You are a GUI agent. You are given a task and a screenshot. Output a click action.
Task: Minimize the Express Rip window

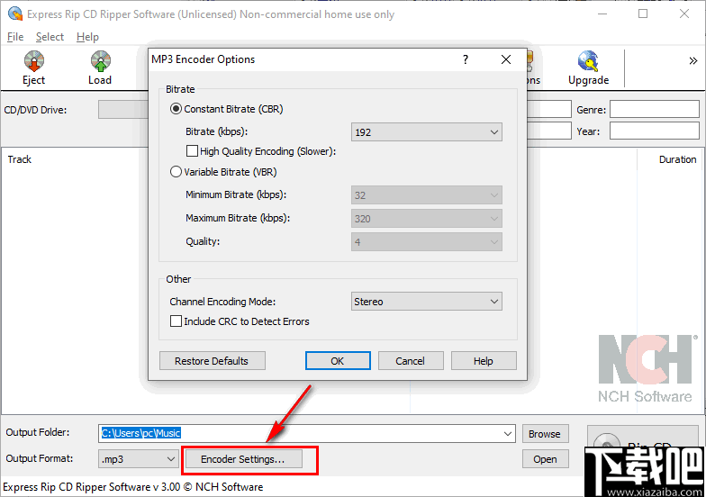pyautogui.click(x=602, y=14)
